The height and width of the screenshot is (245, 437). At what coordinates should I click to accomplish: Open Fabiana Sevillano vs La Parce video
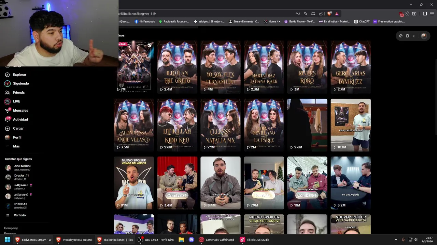pyautogui.click(x=264, y=125)
